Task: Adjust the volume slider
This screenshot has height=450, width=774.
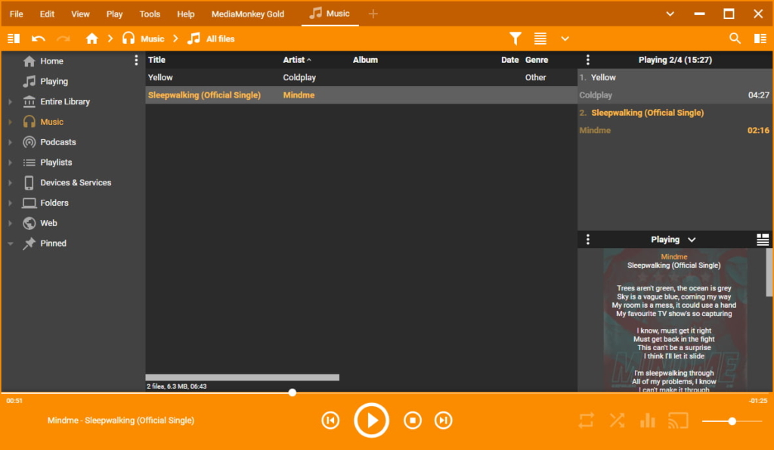Action: [x=731, y=421]
